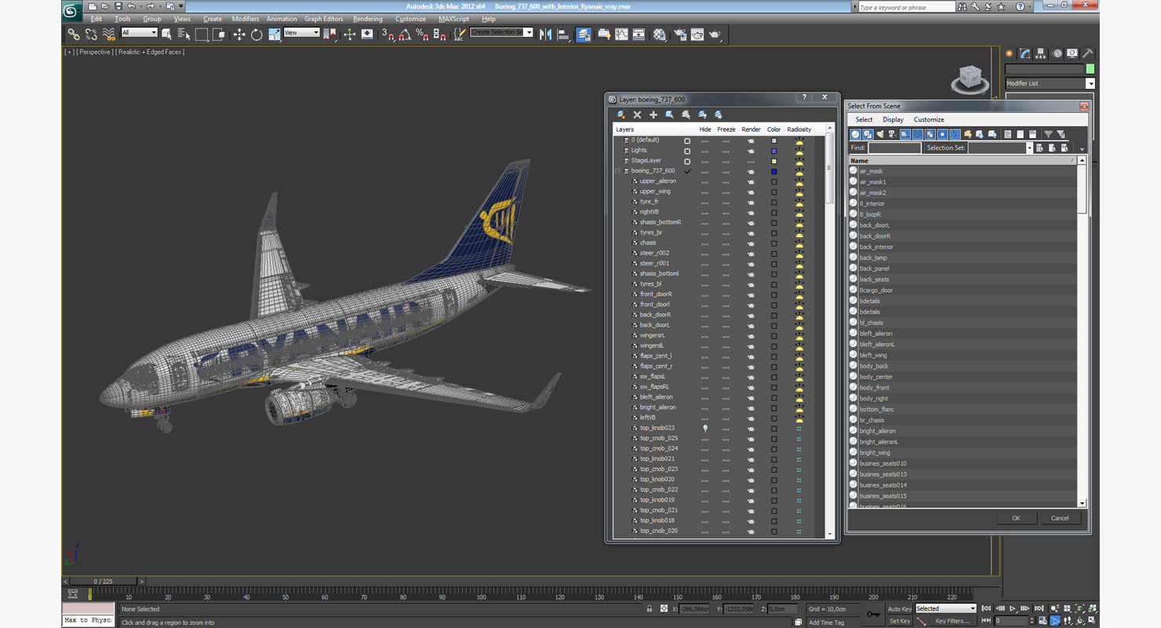This screenshot has height=628, width=1161.
Task: Click Bind to Space Warp tool
Action: (x=109, y=35)
